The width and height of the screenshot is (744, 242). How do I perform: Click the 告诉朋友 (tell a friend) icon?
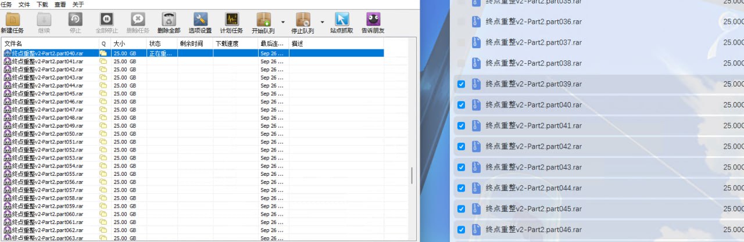[373, 20]
